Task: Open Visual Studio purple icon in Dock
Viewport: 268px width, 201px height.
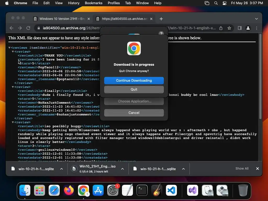Action: coord(193,190)
